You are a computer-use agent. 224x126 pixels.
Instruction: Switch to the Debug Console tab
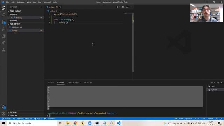coord(74,83)
